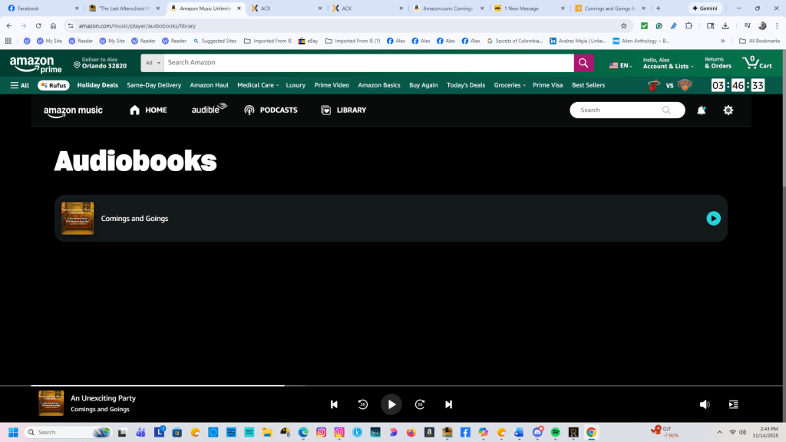The height and width of the screenshot is (442, 786).
Task: Click the Rufus button
Action: [x=53, y=85]
